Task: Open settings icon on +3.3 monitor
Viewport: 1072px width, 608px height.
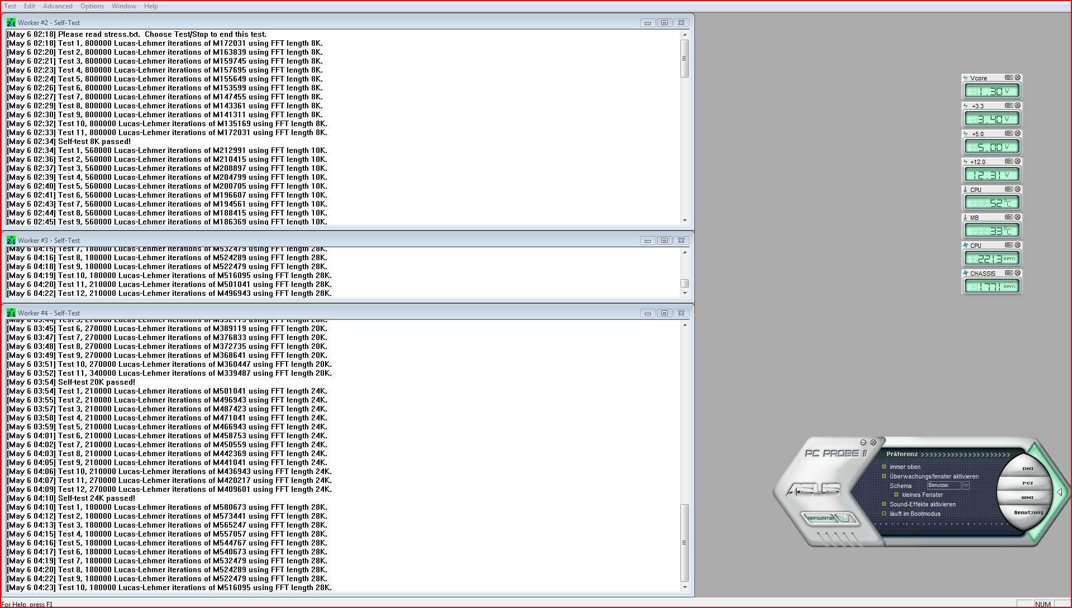Action: click(x=1009, y=106)
